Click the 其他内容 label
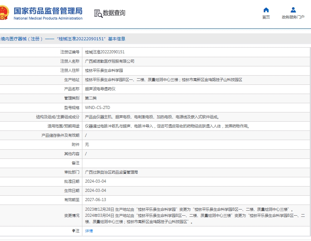Image resolution: width=311 pixels, height=241 pixels. click(72, 154)
